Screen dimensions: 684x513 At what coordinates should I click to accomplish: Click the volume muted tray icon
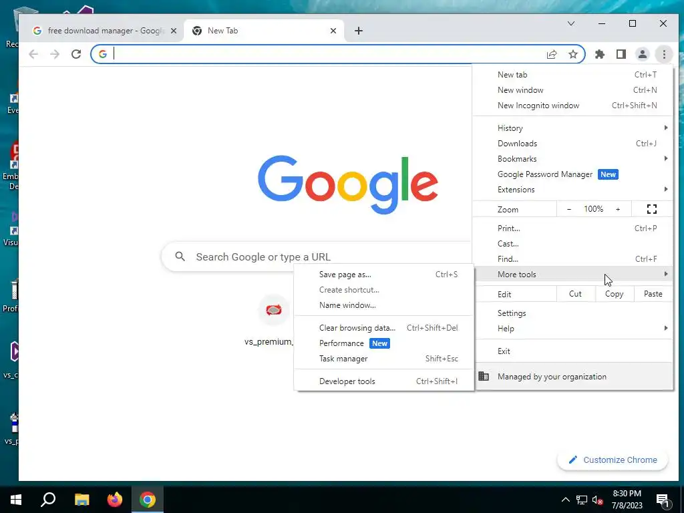tap(598, 500)
